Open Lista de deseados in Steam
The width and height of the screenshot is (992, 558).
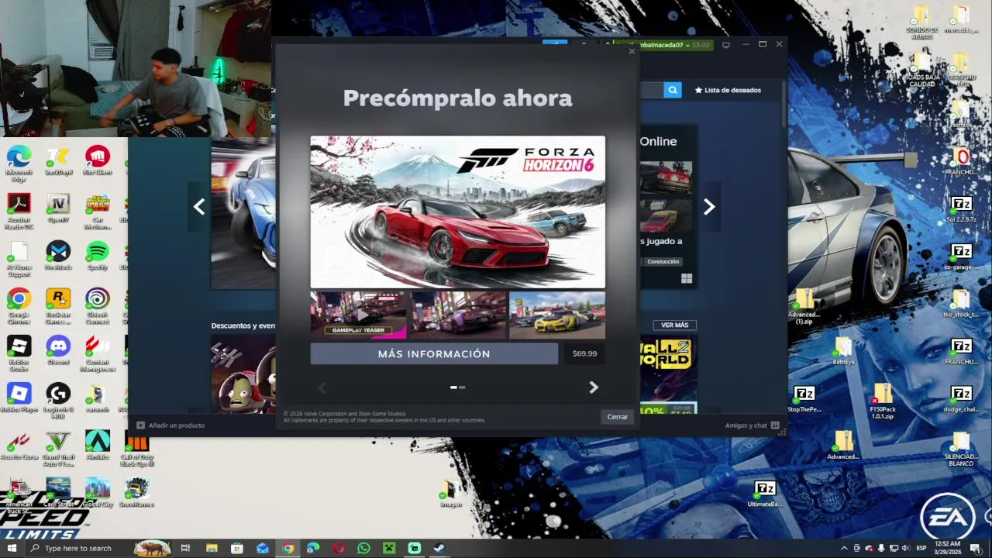pyautogui.click(x=728, y=90)
